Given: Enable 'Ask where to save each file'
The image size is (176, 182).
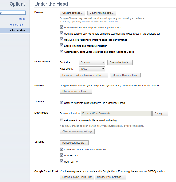Looking at the screenshot, I should pyautogui.click(x=61, y=120).
